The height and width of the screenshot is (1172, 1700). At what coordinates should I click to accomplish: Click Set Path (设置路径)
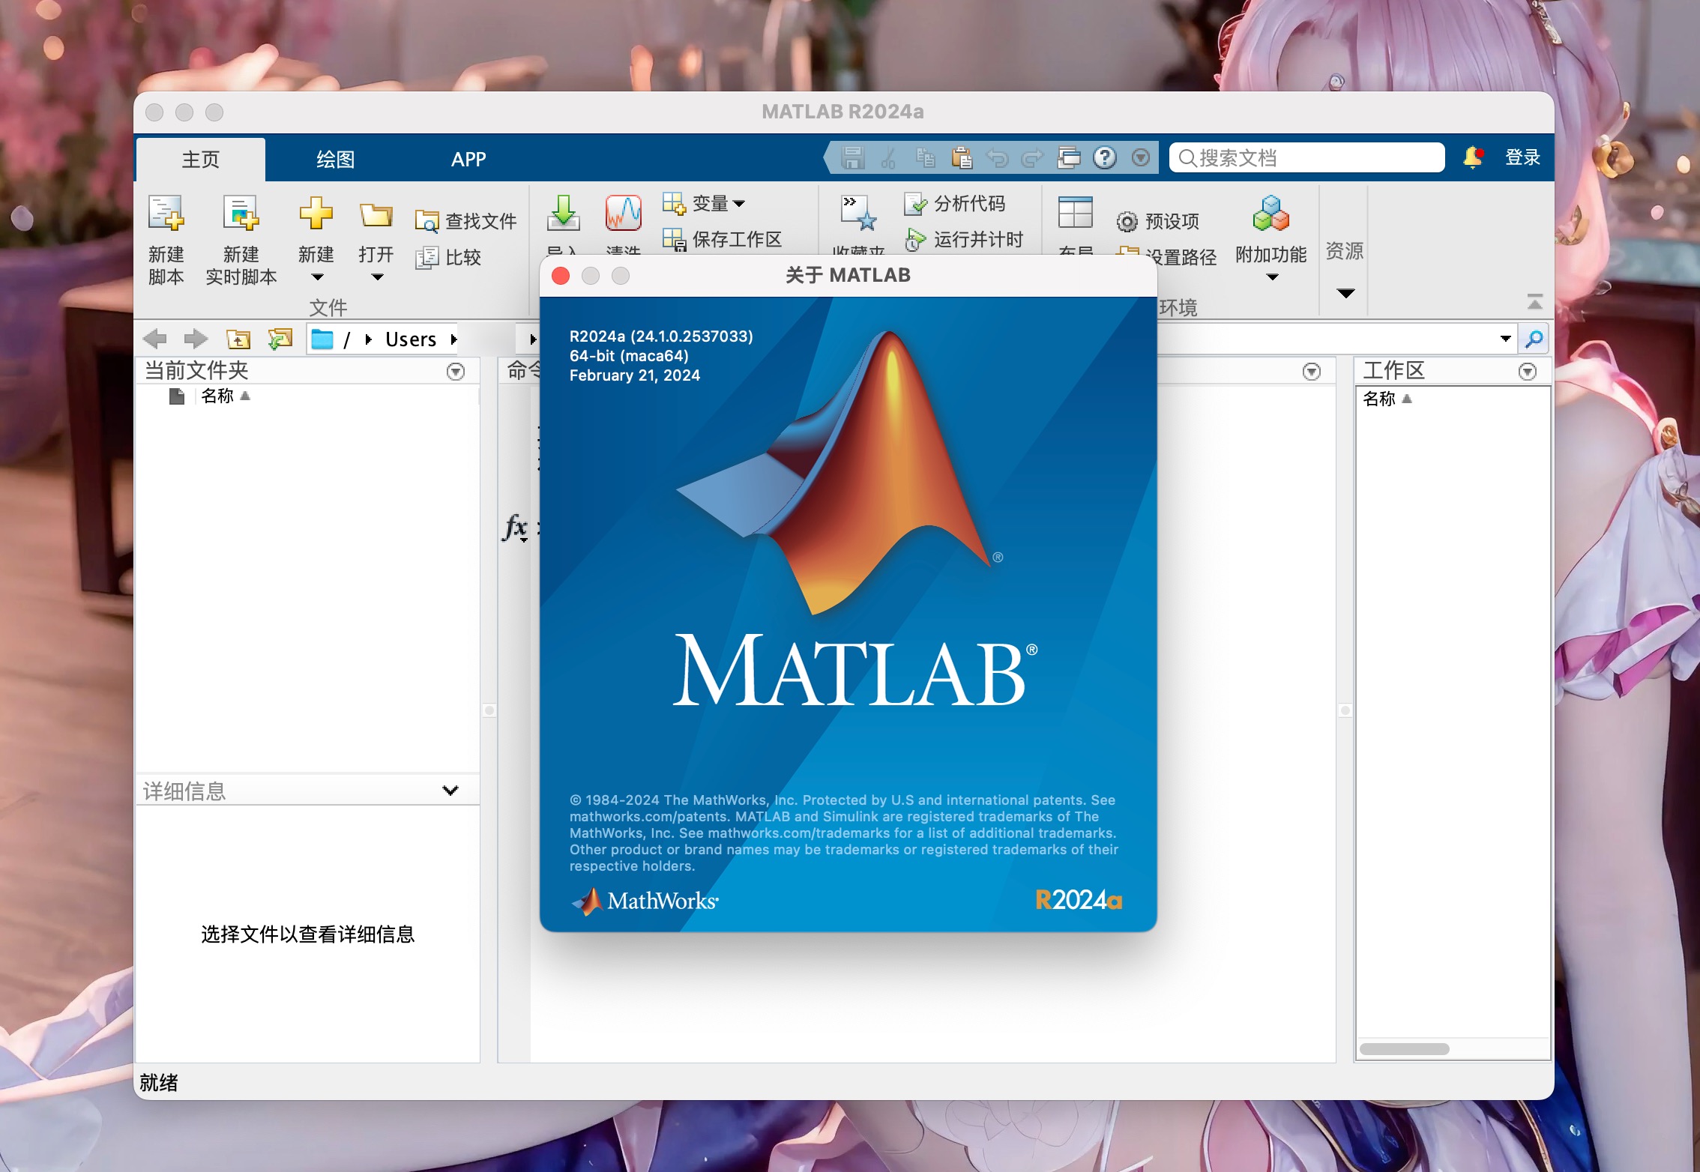(1166, 257)
